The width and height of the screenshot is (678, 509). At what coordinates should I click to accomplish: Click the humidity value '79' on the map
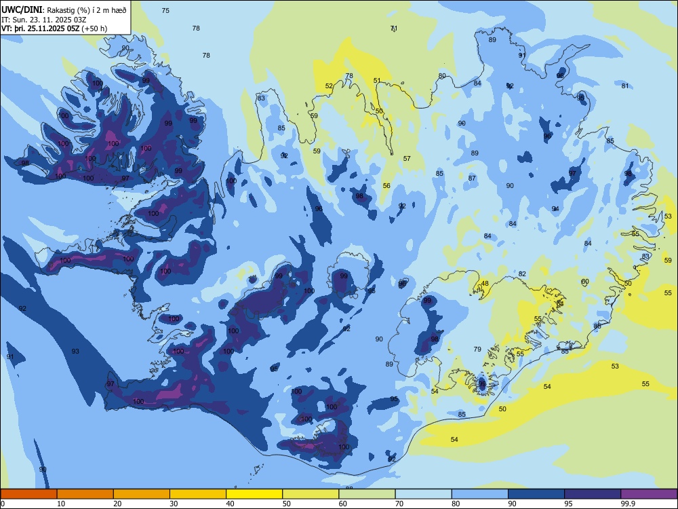point(477,349)
